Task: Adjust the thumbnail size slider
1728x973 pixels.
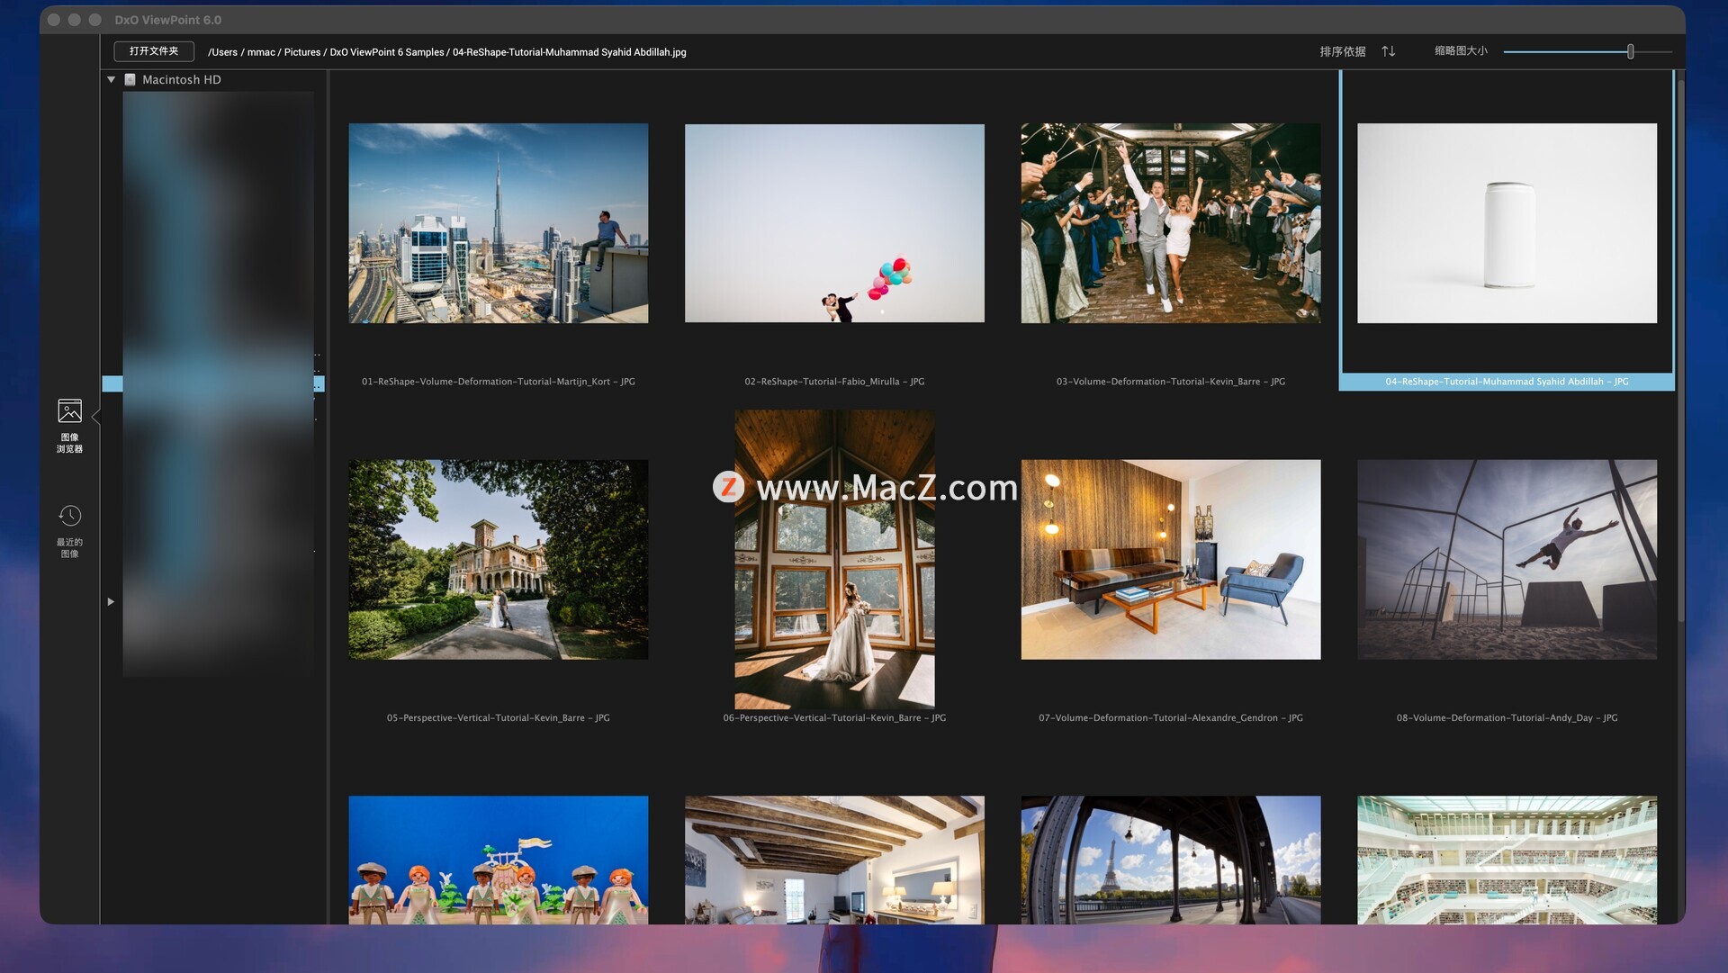Action: coord(1629,52)
